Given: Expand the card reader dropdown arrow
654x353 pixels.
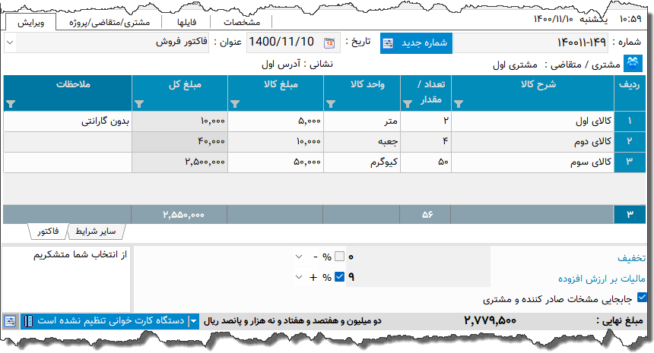Looking at the screenshot, I should (x=193, y=321).
